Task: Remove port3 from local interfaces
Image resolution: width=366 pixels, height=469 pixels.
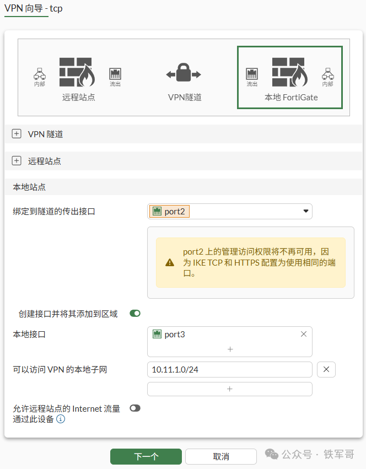Action: [x=304, y=334]
